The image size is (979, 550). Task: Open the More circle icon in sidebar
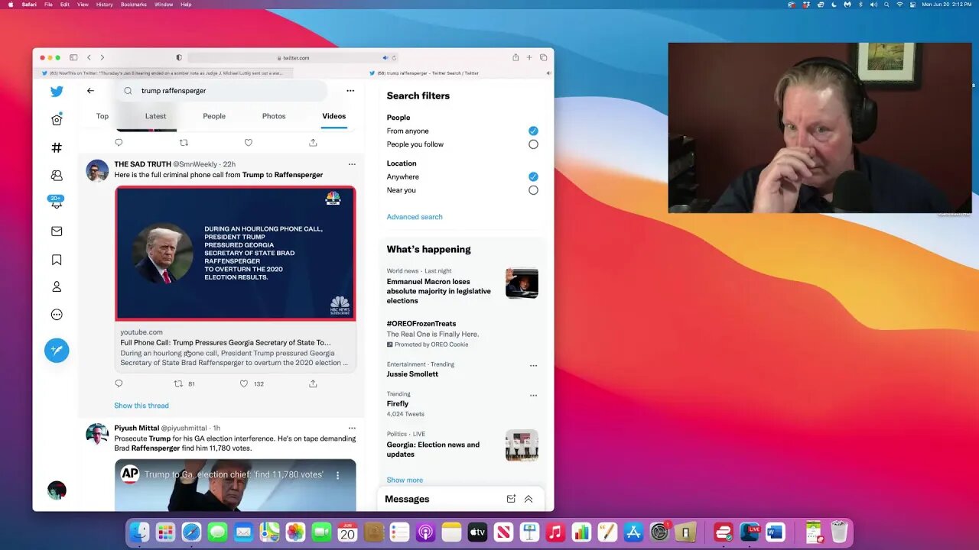coord(57,315)
